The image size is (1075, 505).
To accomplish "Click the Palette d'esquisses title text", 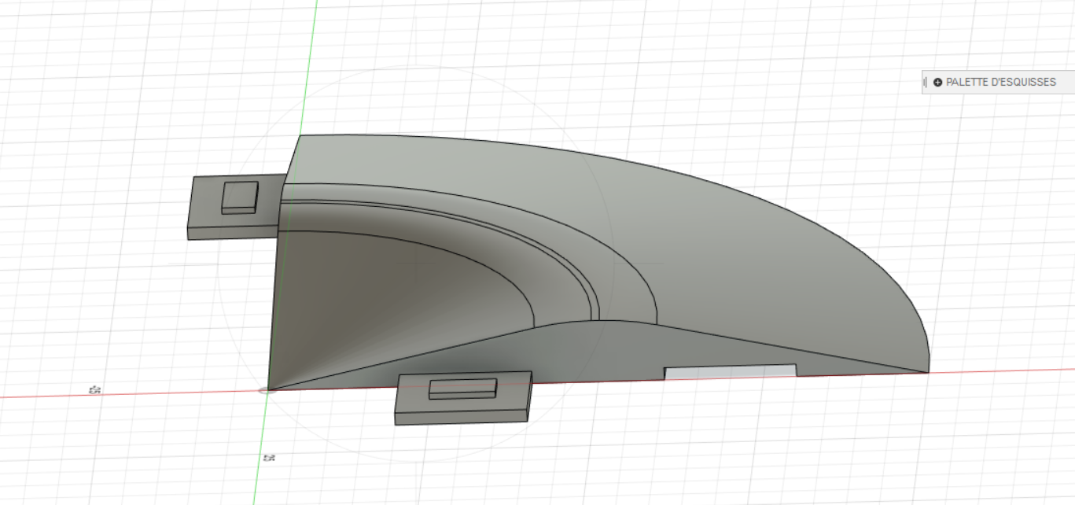I will (1000, 82).
